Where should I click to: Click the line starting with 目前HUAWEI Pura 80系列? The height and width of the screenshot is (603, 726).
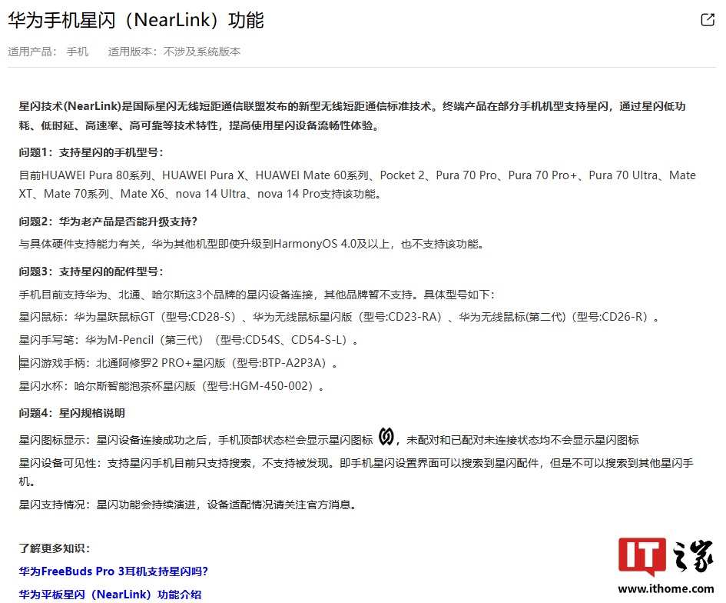click(357, 175)
